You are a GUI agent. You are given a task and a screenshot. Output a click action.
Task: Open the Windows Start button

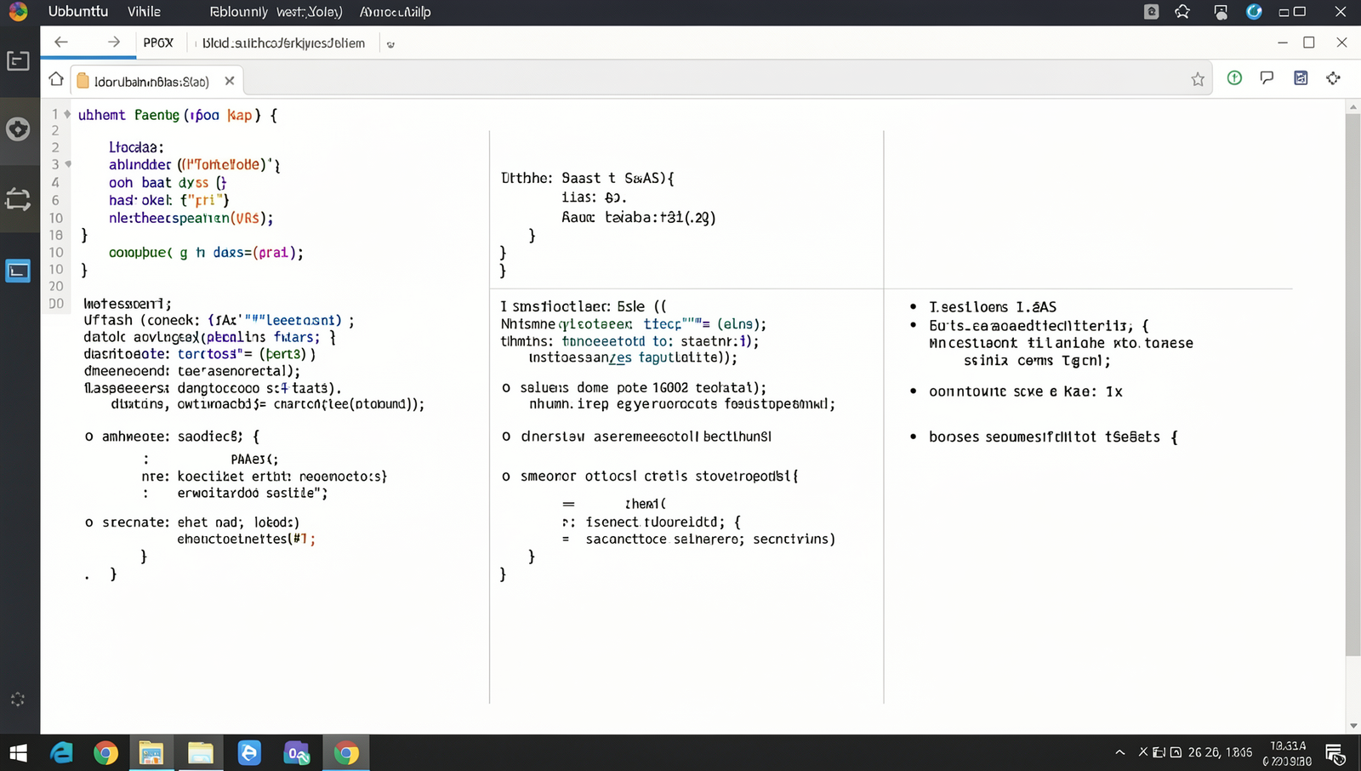[x=18, y=753]
